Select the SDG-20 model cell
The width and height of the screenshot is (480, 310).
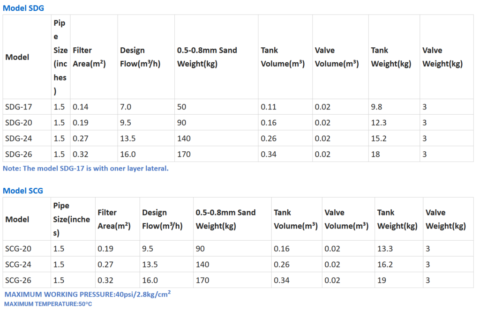18,123
